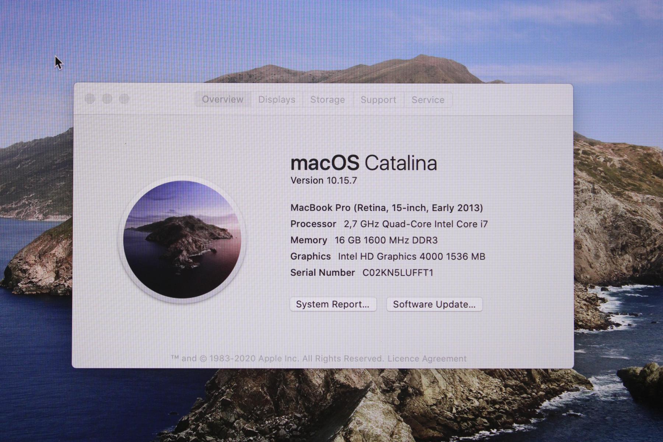The width and height of the screenshot is (663, 442).
Task: Open the Licence Agreement link
Action: click(x=427, y=358)
